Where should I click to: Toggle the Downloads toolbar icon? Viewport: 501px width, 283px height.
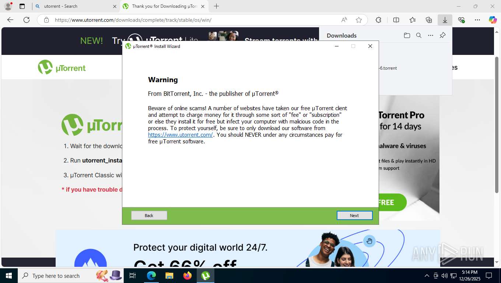pos(445,20)
